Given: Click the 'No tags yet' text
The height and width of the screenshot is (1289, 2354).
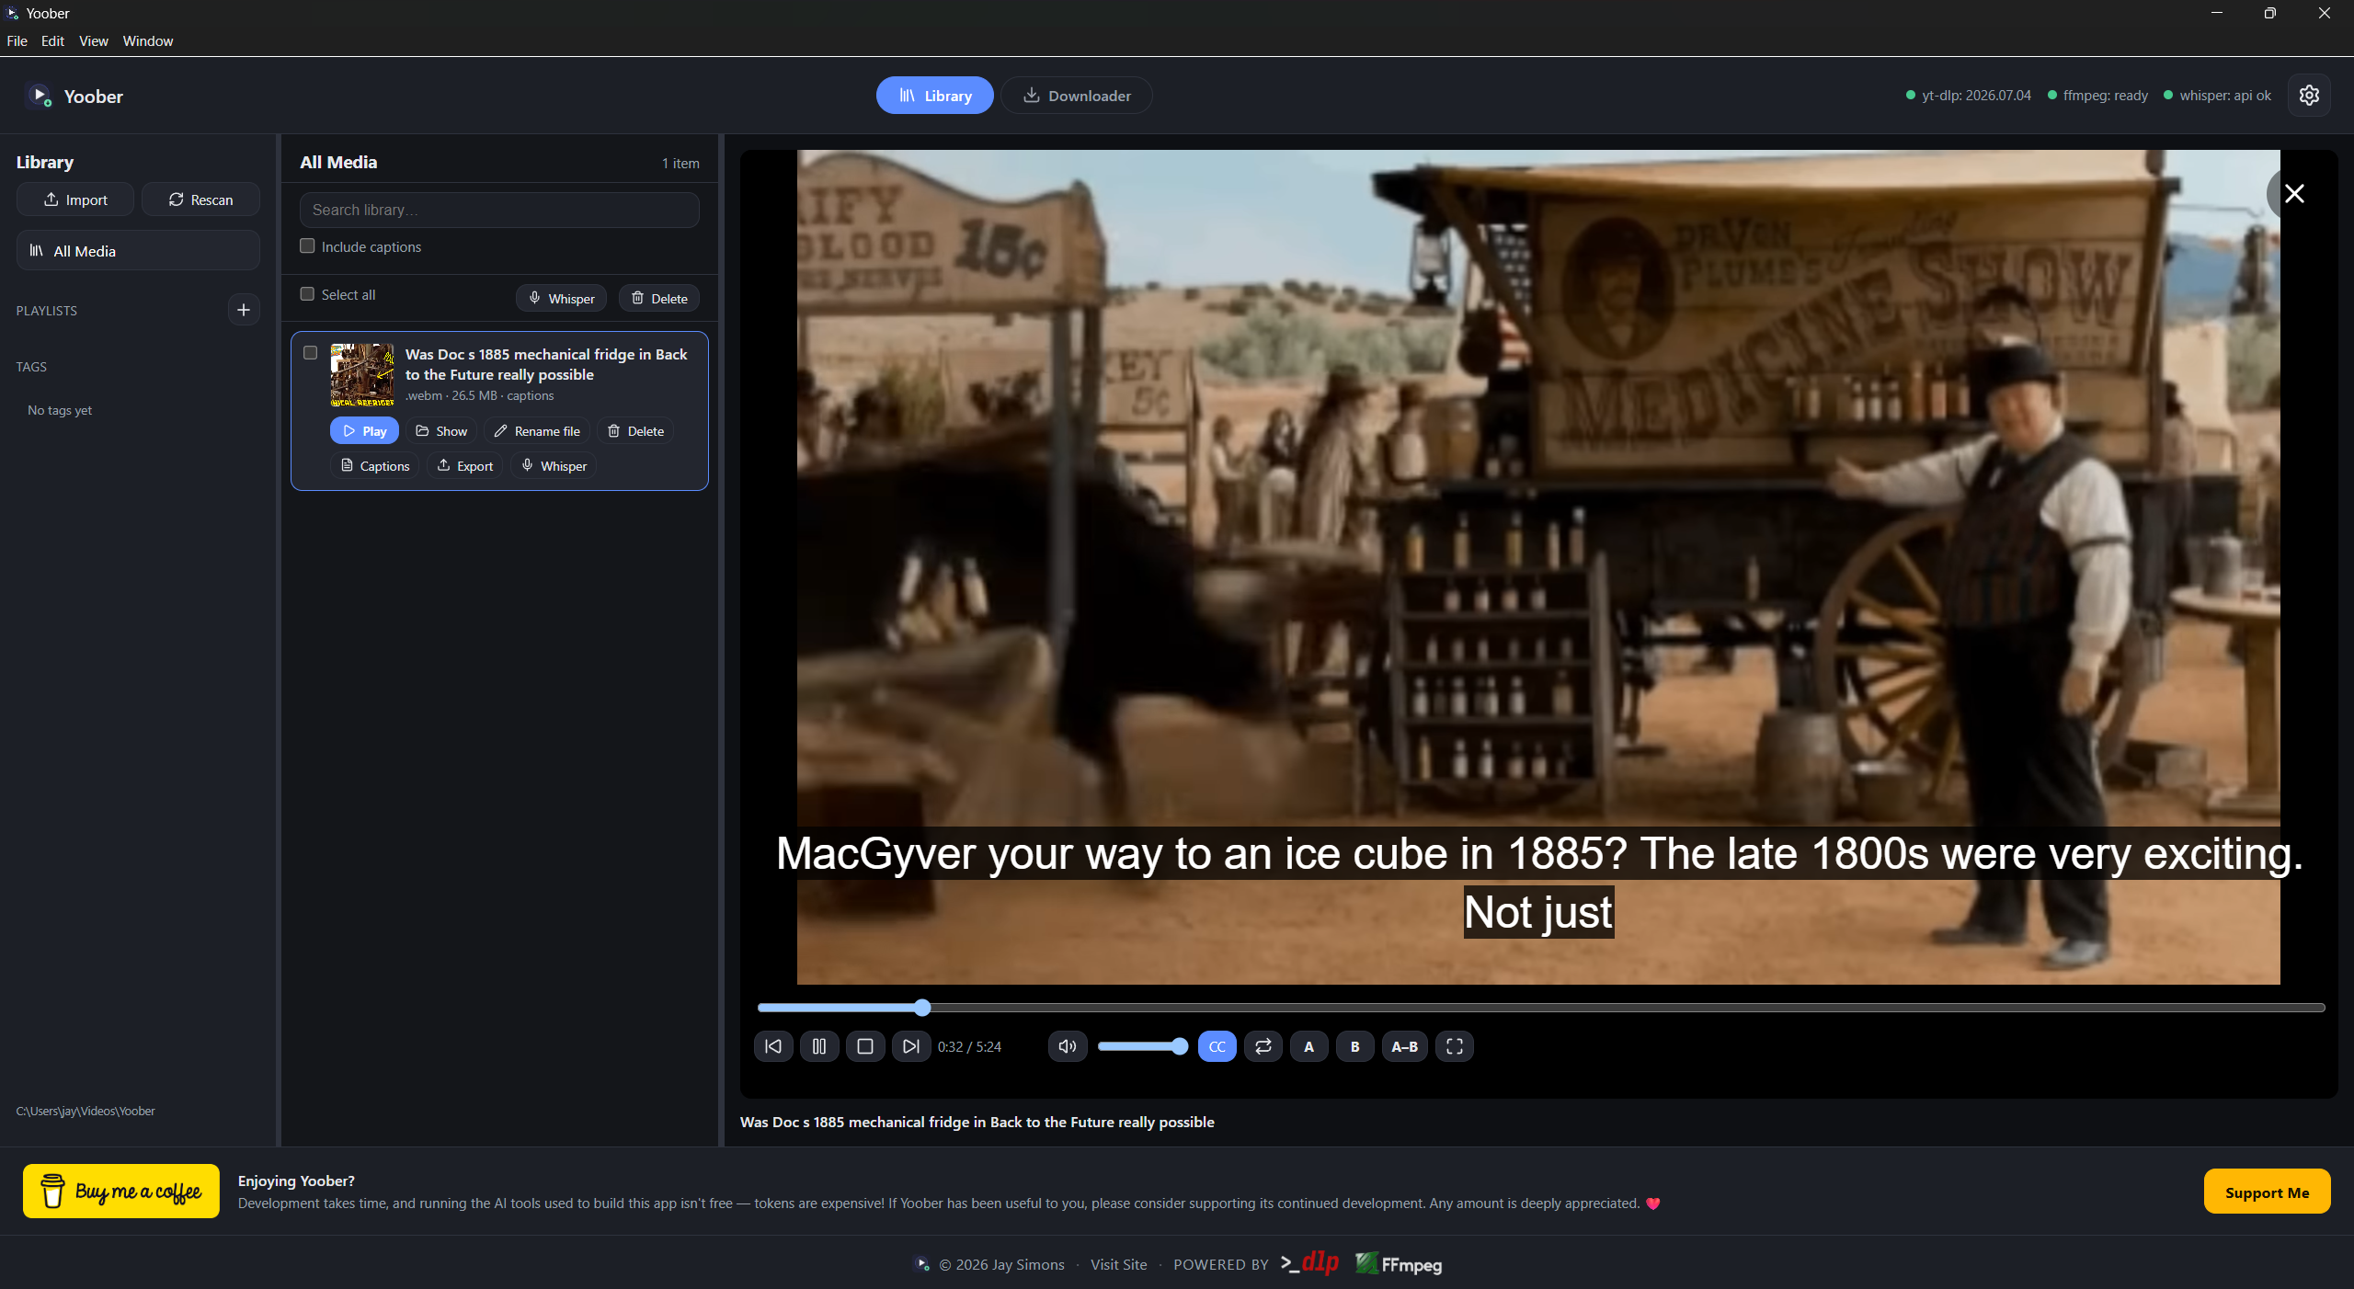Looking at the screenshot, I should pyautogui.click(x=60, y=410).
